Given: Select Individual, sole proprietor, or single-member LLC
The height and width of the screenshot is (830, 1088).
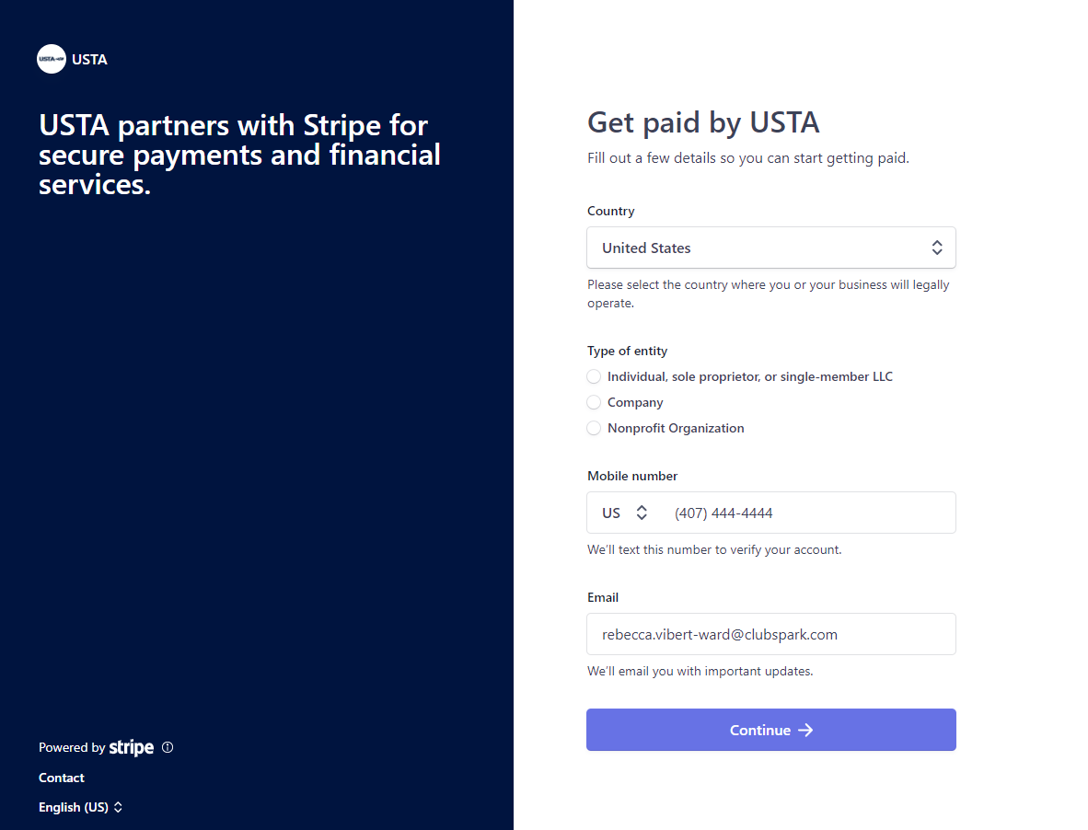Looking at the screenshot, I should 594,376.
